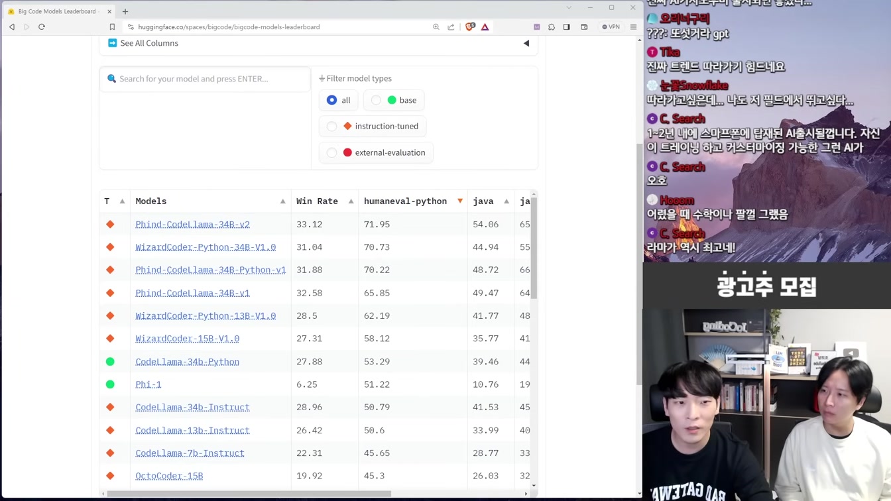Click the '광고주 모집' banner in overlay
This screenshot has height=501, width=891.
(x=767, y=286)
